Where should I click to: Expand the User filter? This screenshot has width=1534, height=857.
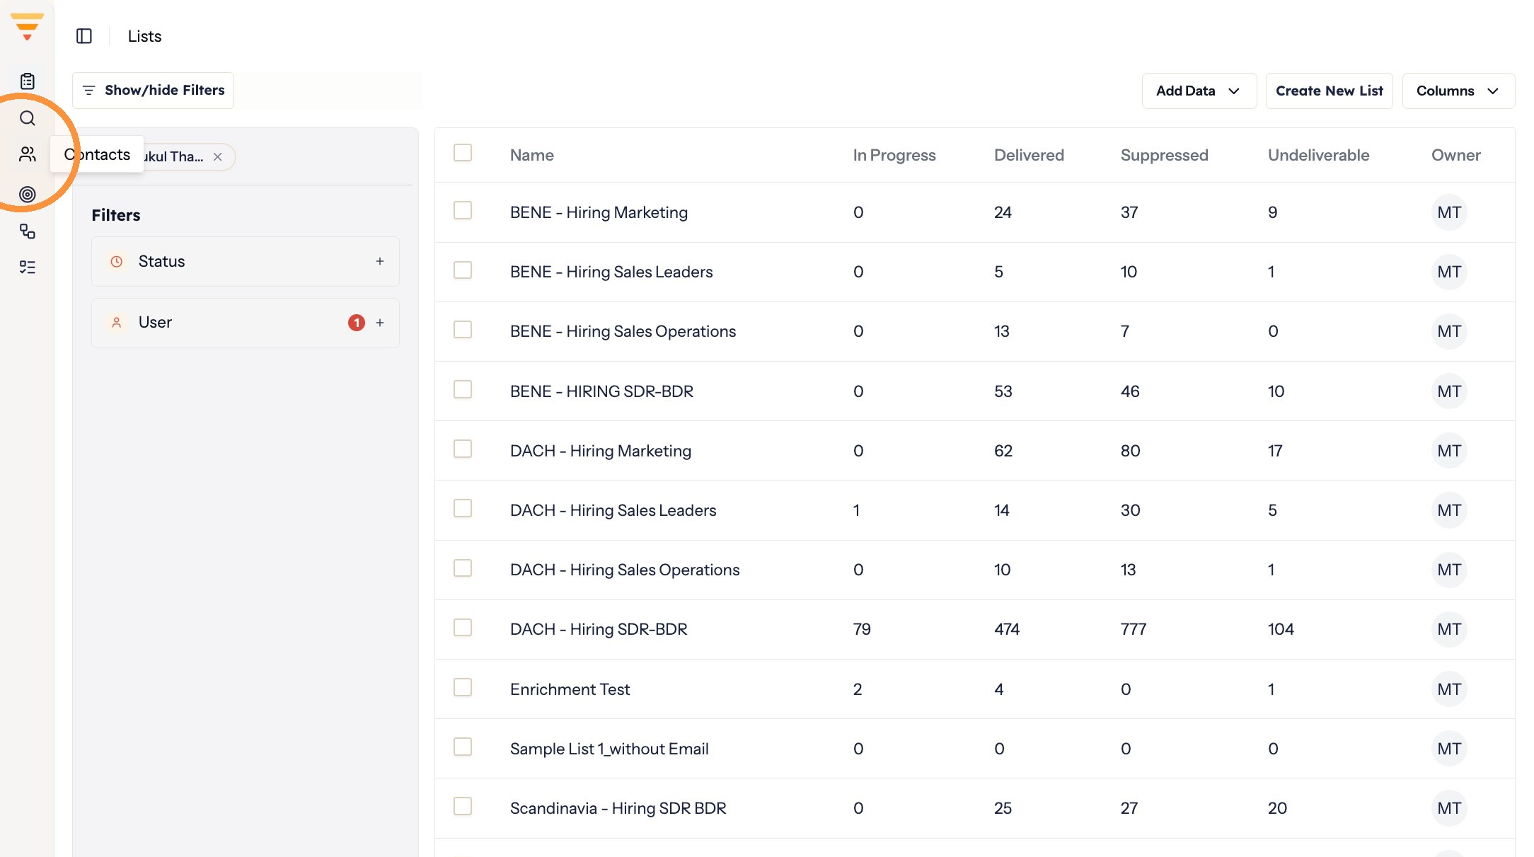pyautogui.click(x=246, y=323)
